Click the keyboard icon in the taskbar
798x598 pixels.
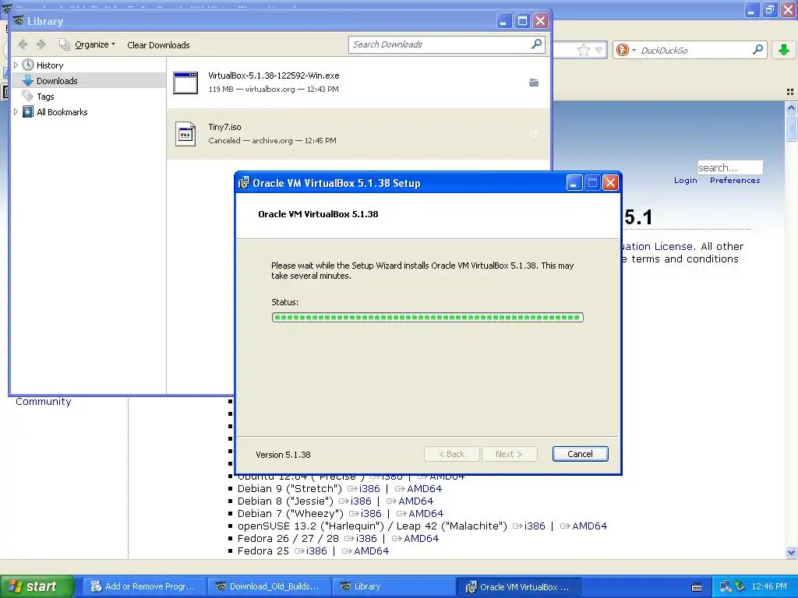point(697,587)
